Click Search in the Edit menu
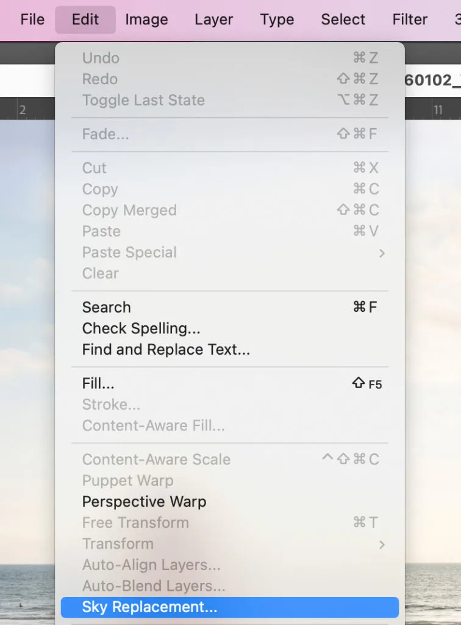Viewport: 461px width, 625px height. tap(106, 307)
